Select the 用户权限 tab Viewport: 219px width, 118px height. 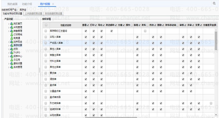(x=45, y=4)
